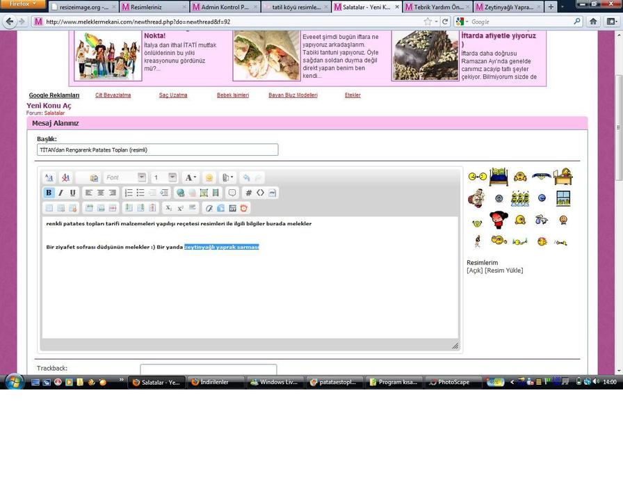This screenshot has height=498, width=623.
Task: Open the Saç Uzatma ad link
Action: (x=173, y=95)
